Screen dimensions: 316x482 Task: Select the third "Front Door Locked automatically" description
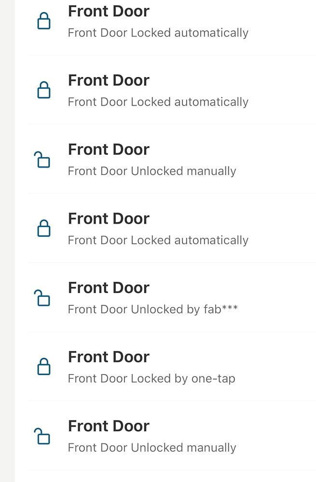point(158,240)
